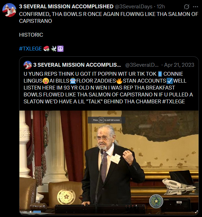Viewport: 202px width, 217px height.
Task: Open the @3SeveralDays handle link
Action: [134, 7]
